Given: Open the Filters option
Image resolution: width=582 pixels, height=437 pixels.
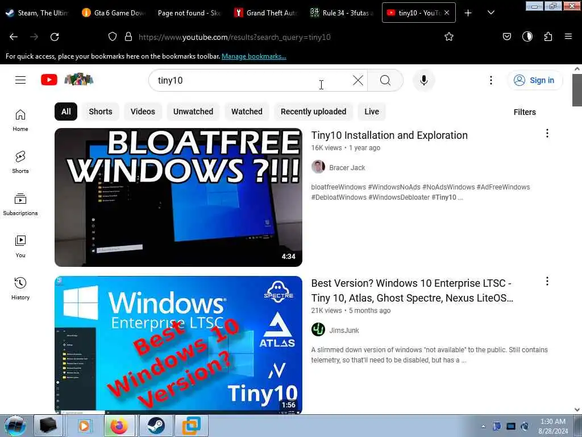Looking at the screenshot, I should coord(525,112).
